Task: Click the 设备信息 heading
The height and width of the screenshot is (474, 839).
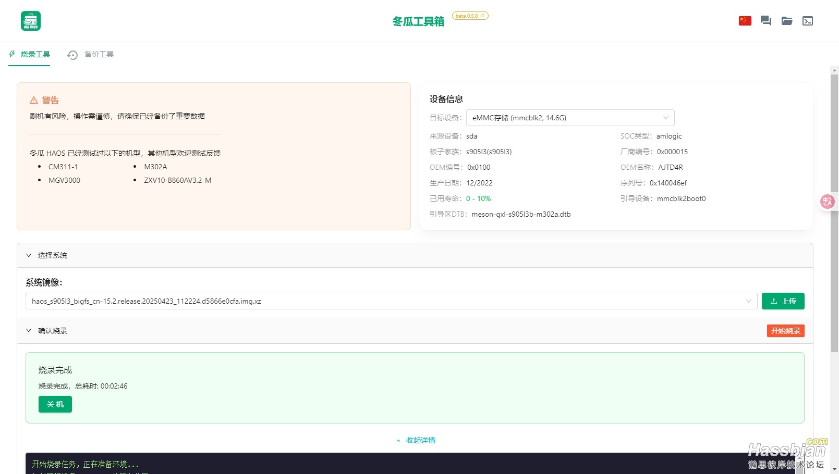Action: pos(446,99)
